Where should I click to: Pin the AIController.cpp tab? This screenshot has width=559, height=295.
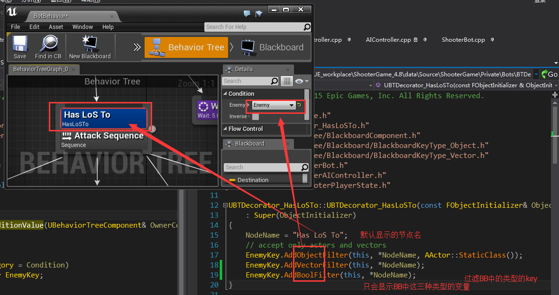point(425,40)
